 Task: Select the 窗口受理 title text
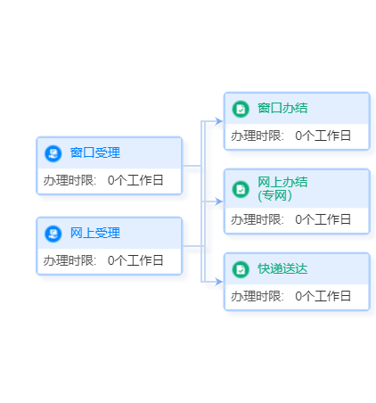point(95,152)
